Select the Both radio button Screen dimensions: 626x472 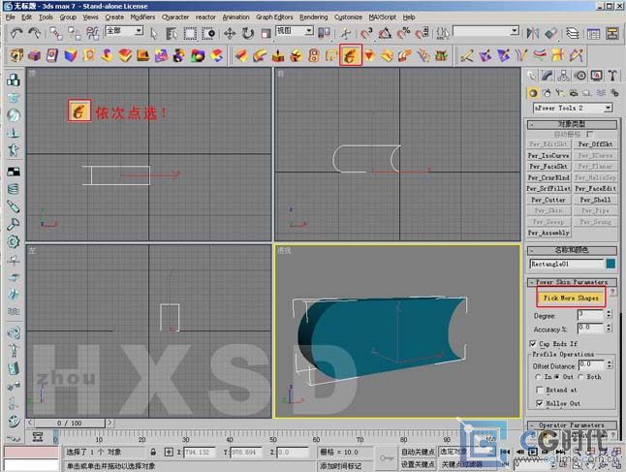point(580,377)
